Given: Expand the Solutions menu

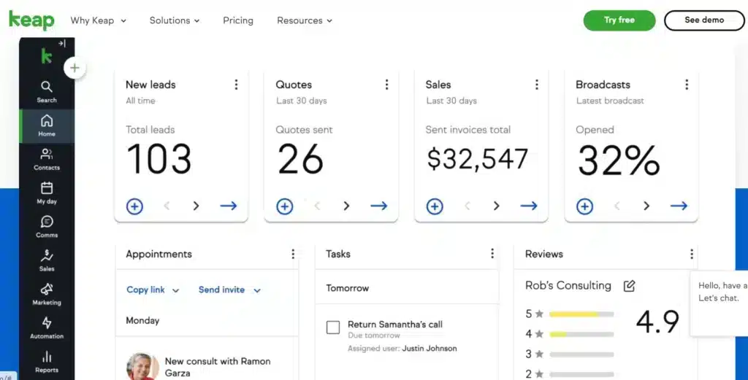Looking at the screenshot, I should tap(175, 20).
